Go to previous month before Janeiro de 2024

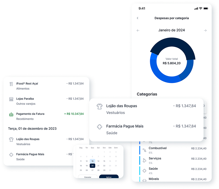tap(138, 30)
